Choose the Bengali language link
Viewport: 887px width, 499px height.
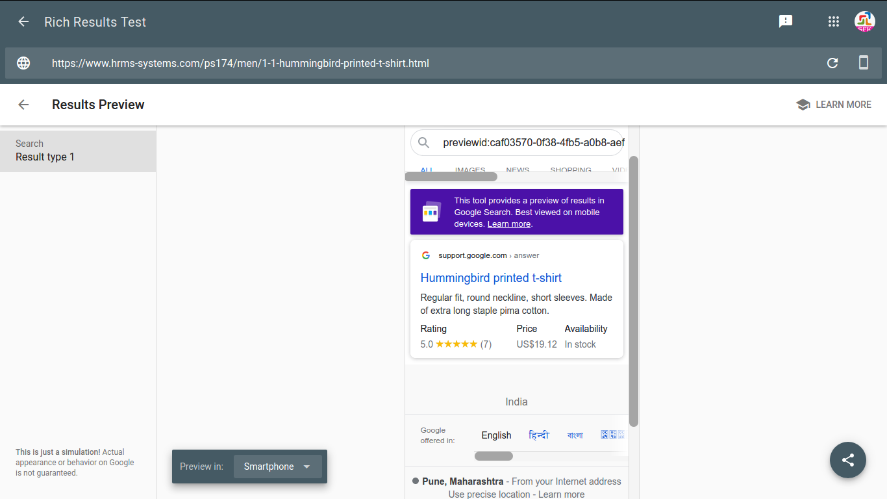[575, 435]
